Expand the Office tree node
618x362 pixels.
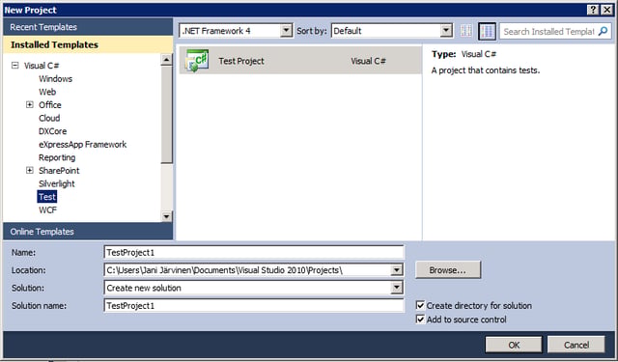pos(30,105)
